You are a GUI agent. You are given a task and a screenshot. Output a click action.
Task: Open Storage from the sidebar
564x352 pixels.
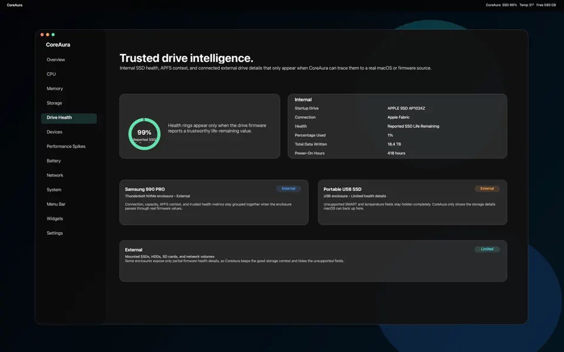coord(54,103)
